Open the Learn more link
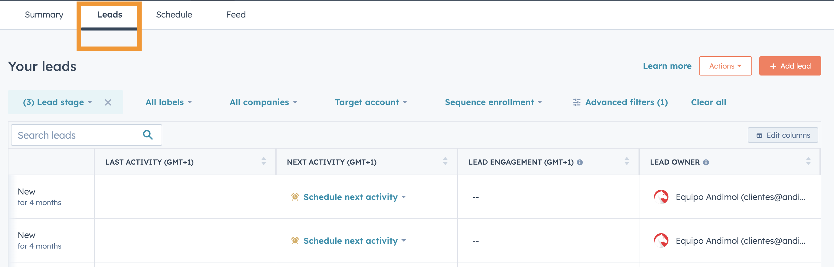Image resolution: width=834 pixels, height=267 pixels. pyautogui.click(x=667, y=66)
